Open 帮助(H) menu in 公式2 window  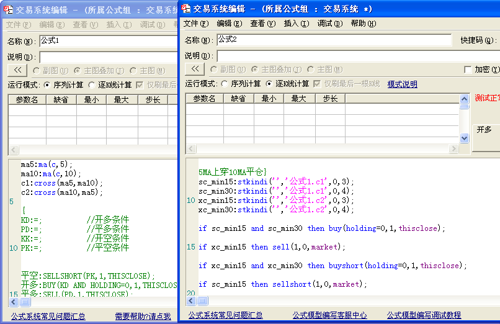click(363, 24)
